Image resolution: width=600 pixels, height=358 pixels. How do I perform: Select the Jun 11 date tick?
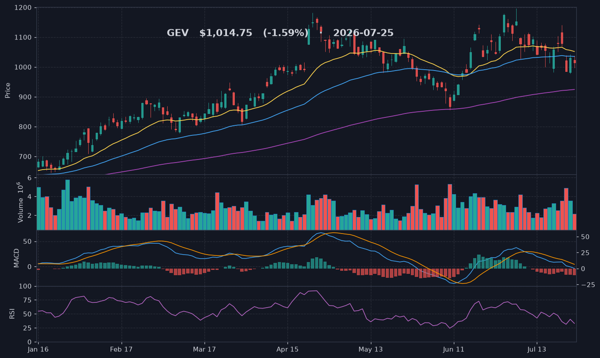(x=454, y=350)
